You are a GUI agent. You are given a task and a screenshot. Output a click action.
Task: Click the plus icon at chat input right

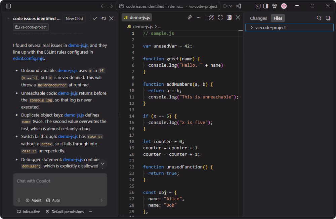tap(101, 200)
